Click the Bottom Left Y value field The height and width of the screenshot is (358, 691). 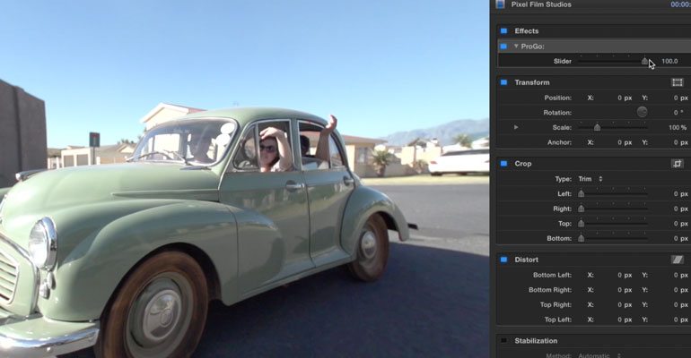[x=680, y=275]
